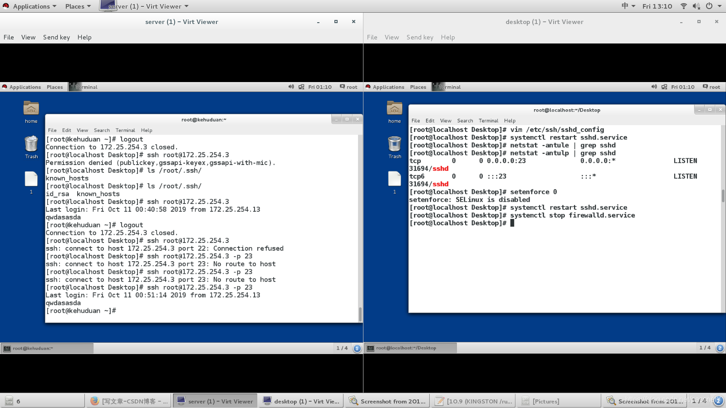Click root user menu in server guest
The width and height of the screenshot is (726, 408).
pos(348,87)
